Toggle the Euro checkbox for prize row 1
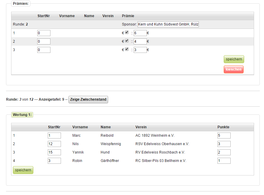The image size is (264, 195). (127, 32)
